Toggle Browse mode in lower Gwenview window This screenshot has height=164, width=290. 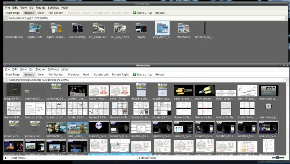pos(29,75)
